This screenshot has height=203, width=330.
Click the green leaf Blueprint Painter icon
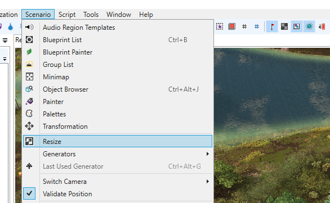(x=29, y=52)
